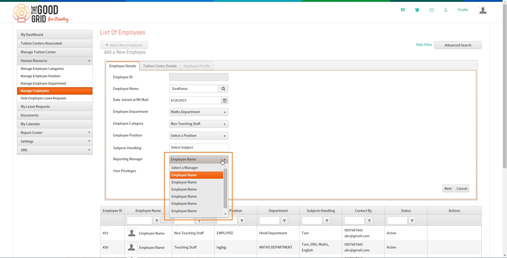The height and width of the screenshot is (258, 507).
Task: Click the Subjects Handling filter funnel
Action: coord(327,221)
